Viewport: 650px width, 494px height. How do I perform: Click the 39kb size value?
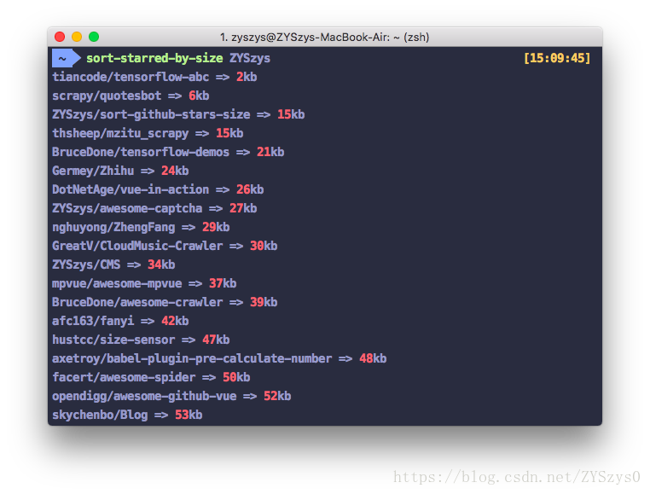pyautogui.click(x=264, y=302)
